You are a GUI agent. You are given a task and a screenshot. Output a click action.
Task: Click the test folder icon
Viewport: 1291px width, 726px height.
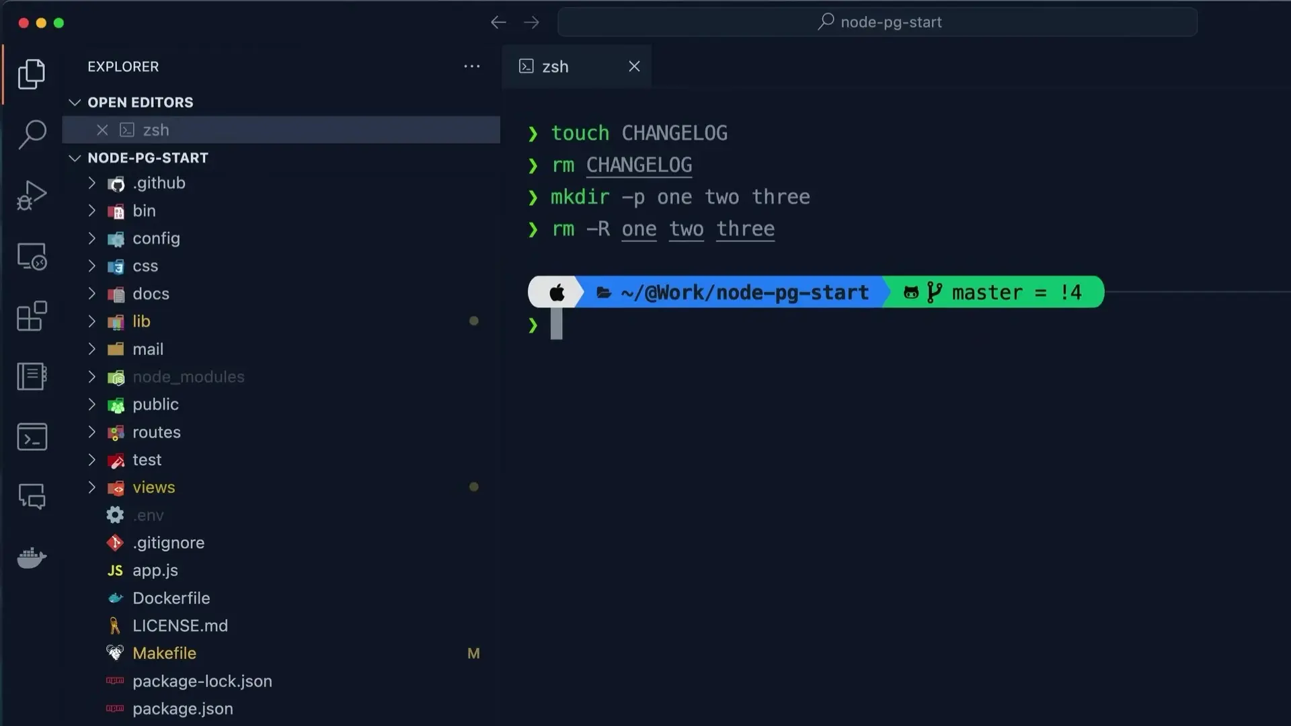pos(116,460)
